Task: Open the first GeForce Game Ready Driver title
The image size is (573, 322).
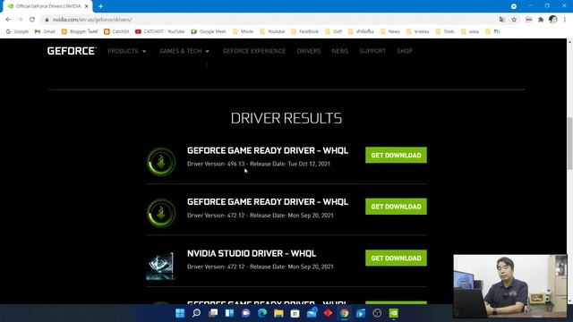Action: [x=268, y=150]
